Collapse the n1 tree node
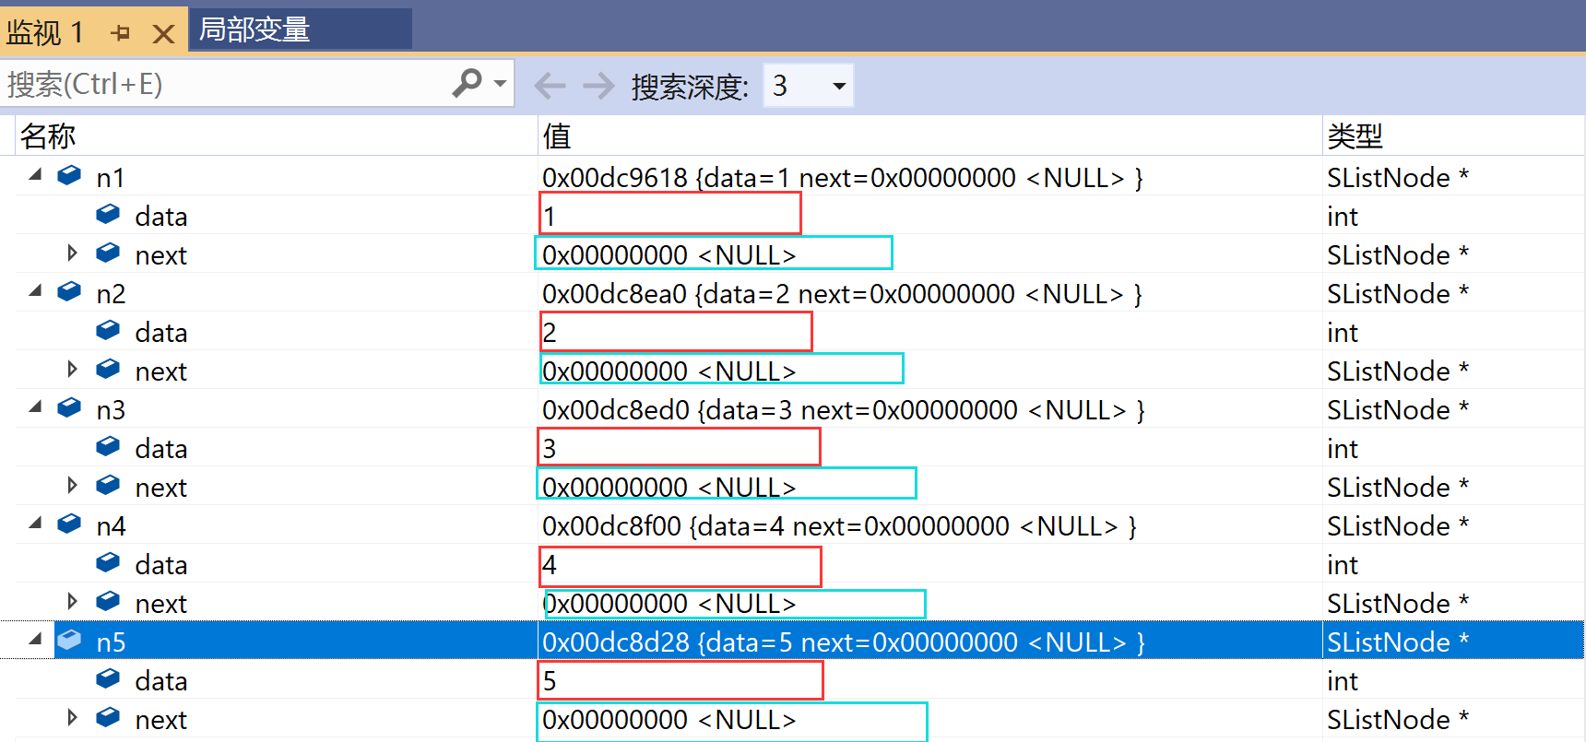 36,174
